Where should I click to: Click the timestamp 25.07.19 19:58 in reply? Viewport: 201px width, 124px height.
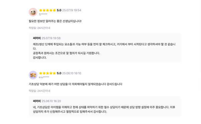(51, 38)
